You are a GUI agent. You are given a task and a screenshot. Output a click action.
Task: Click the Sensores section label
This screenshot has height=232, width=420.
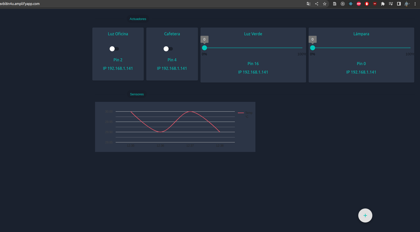(137, 94)
